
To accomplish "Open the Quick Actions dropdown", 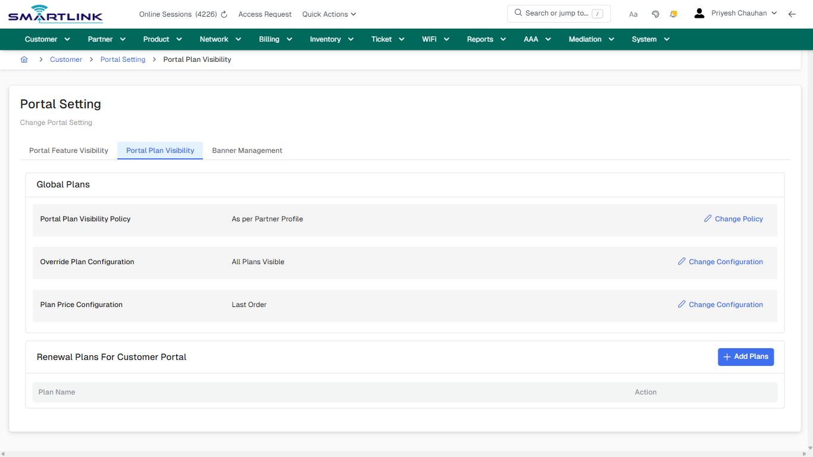I will (x=329, y=14).
